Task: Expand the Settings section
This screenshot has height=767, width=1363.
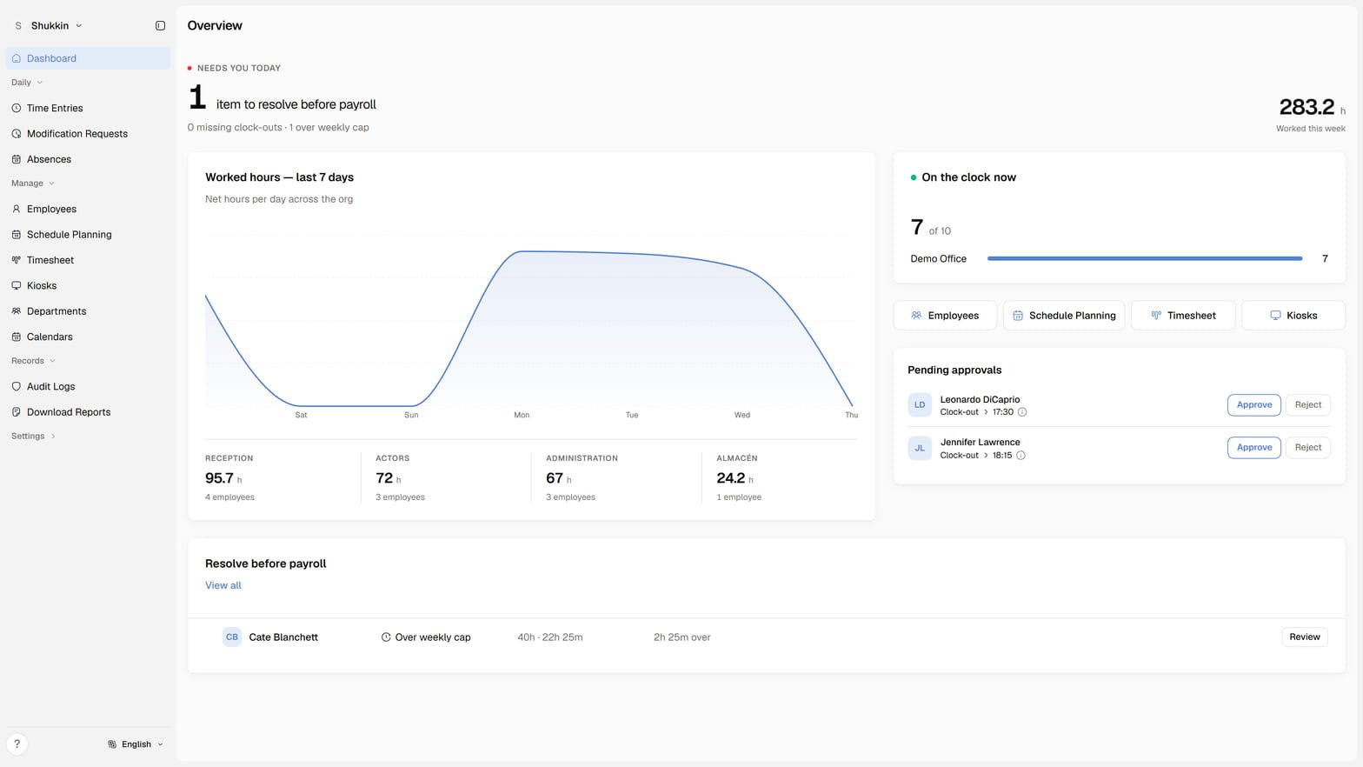Action: click(33, 437)
